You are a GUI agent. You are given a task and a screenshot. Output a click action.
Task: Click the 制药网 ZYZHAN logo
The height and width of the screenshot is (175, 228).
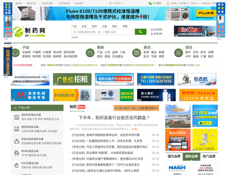pyautogui.click(x=30, y=32)
